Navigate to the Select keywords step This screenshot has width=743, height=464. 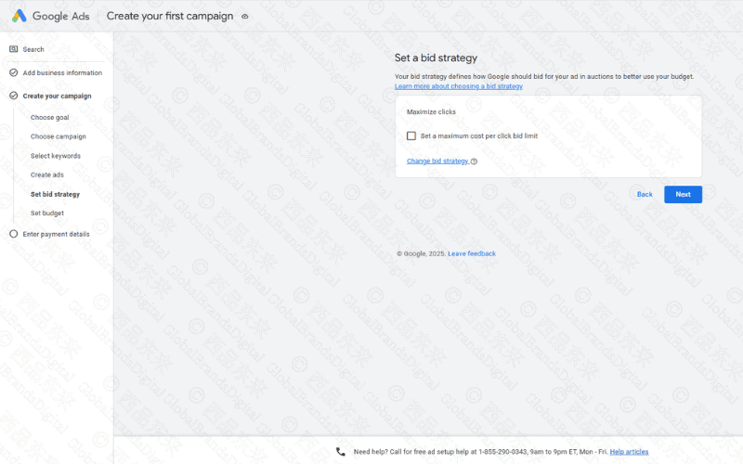(55, 156)
